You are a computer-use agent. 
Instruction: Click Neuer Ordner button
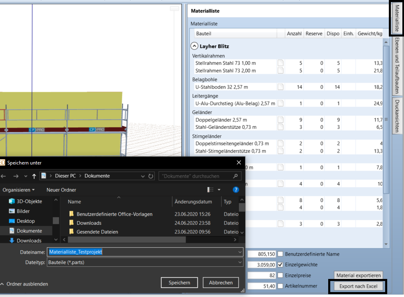[x=61, y=190]
